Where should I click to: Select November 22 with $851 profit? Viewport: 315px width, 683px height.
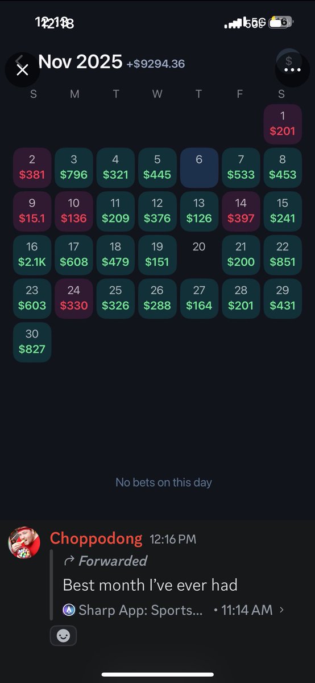283,254
